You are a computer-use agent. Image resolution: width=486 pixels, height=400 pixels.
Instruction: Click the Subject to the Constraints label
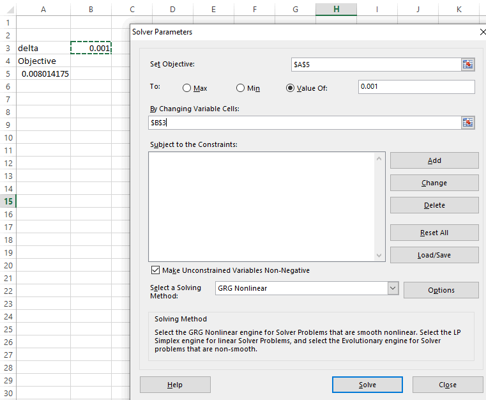[194, 144]
